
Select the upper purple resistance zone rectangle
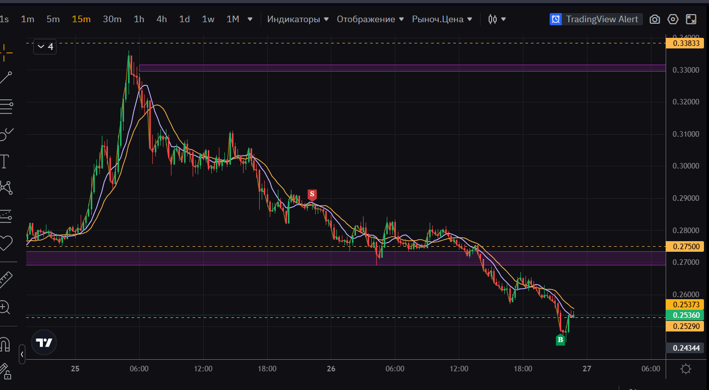pos(402,68)
